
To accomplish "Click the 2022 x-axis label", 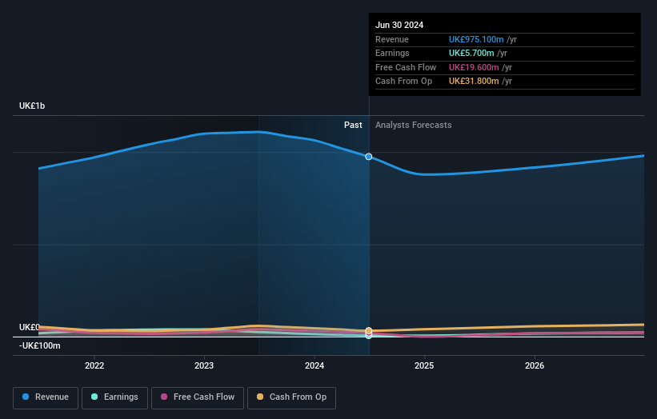I will coord(94,365).
